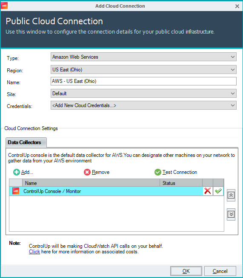The image size is (243, 278).
Task: Open the Click link about associated costs
Action: pyautogui.click(x=34, y=252)
